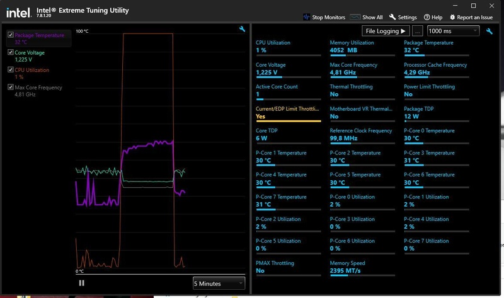Select Package Temperature tile in the monitor grid
Viewport: 504px width, 298px height.
[x=436, y=48]
